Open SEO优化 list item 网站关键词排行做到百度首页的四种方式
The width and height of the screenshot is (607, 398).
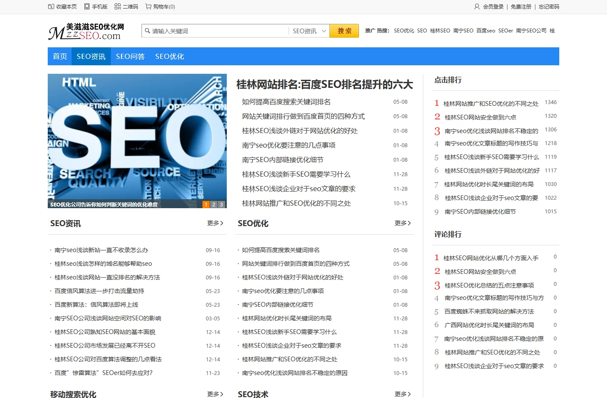[x=296, y=264]
